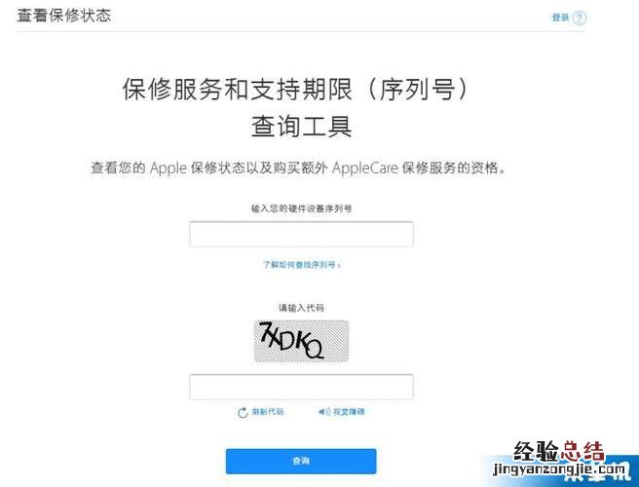This screenshot has height=487, width=639.
Task: Click the 刷新代码 refresh text link
Action: click(267, 412)
